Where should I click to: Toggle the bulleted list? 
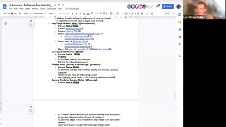click(126, 13)
